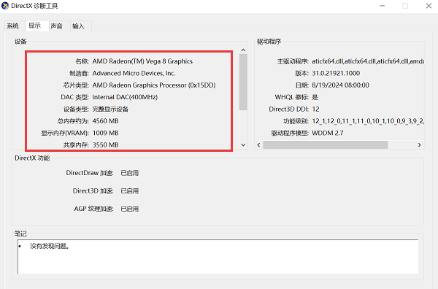Close the DirectX 诊断工具 window
The height and width of the screenshot is (289, 438).
point(429,6)
